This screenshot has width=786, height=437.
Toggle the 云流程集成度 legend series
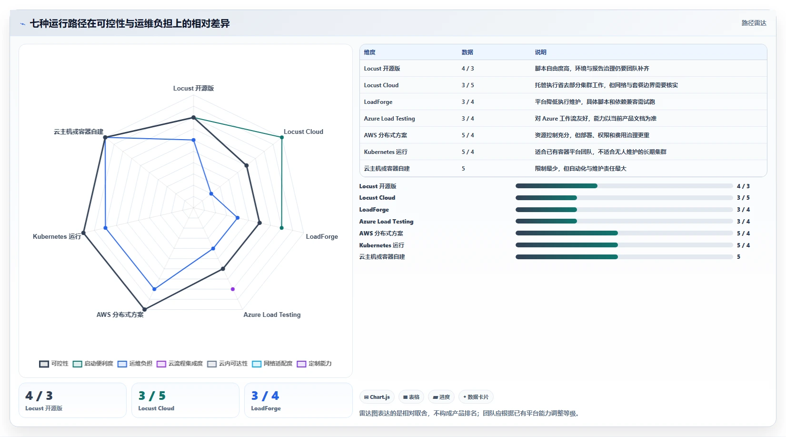tap(179, 364)
